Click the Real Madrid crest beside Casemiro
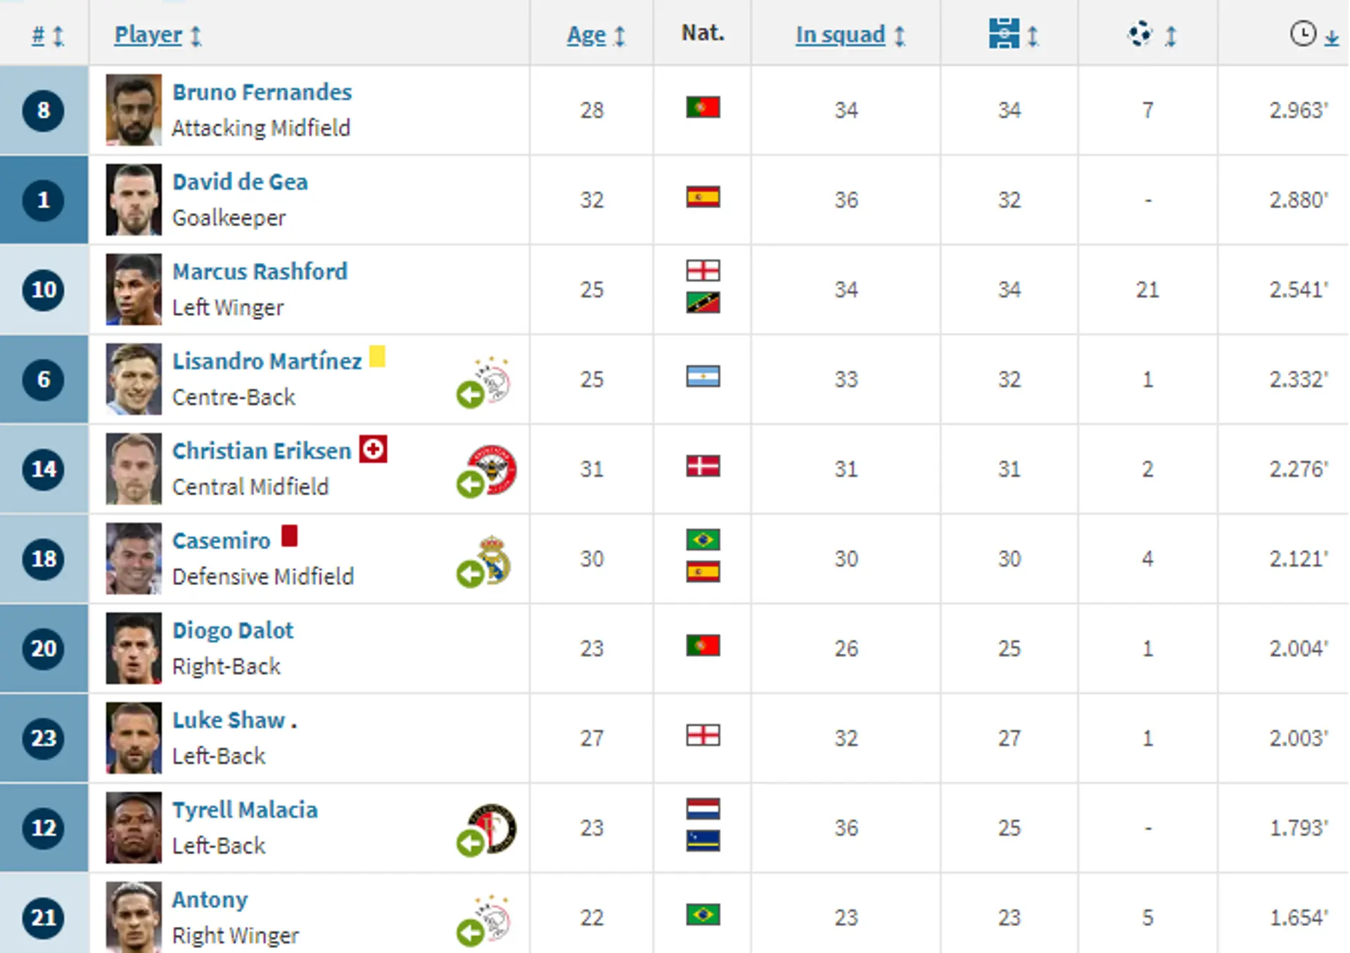Image resolution: width=1350 pixels, height=953 pixels. pos(494,559)
